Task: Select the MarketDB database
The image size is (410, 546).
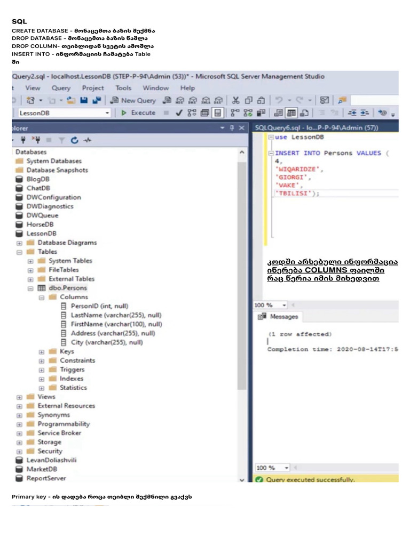Action: (42, 469)
